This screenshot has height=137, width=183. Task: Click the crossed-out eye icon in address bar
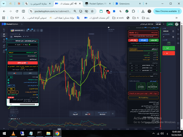pos(86,11)
